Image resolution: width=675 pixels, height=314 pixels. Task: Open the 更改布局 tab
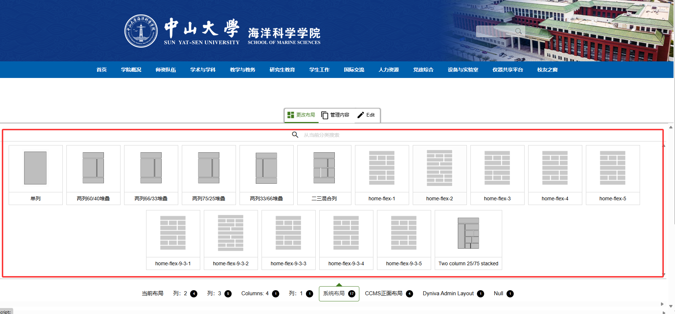[301, 115]
